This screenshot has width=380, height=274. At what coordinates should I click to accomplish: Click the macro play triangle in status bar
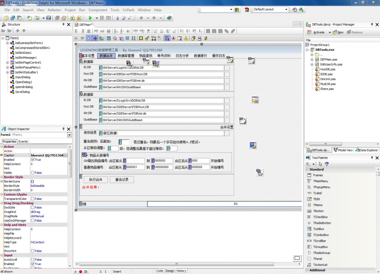(75, 271)
